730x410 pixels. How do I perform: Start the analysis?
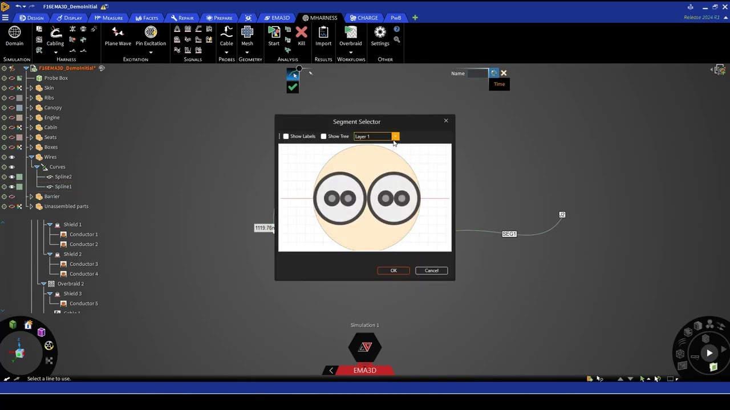pos(274,36)
